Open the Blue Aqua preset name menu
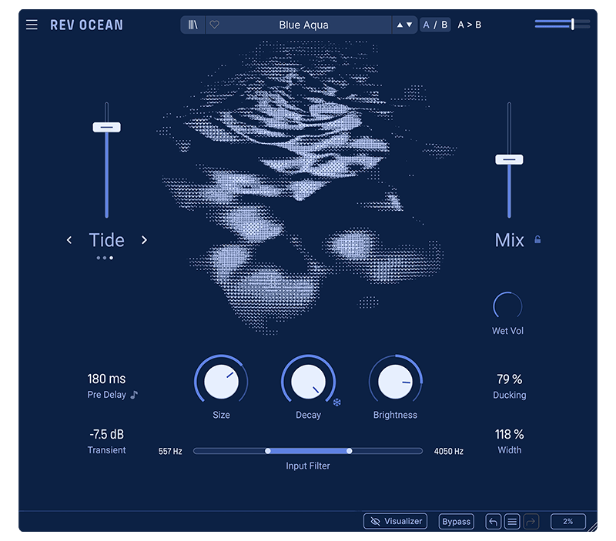 coord(303,25)
